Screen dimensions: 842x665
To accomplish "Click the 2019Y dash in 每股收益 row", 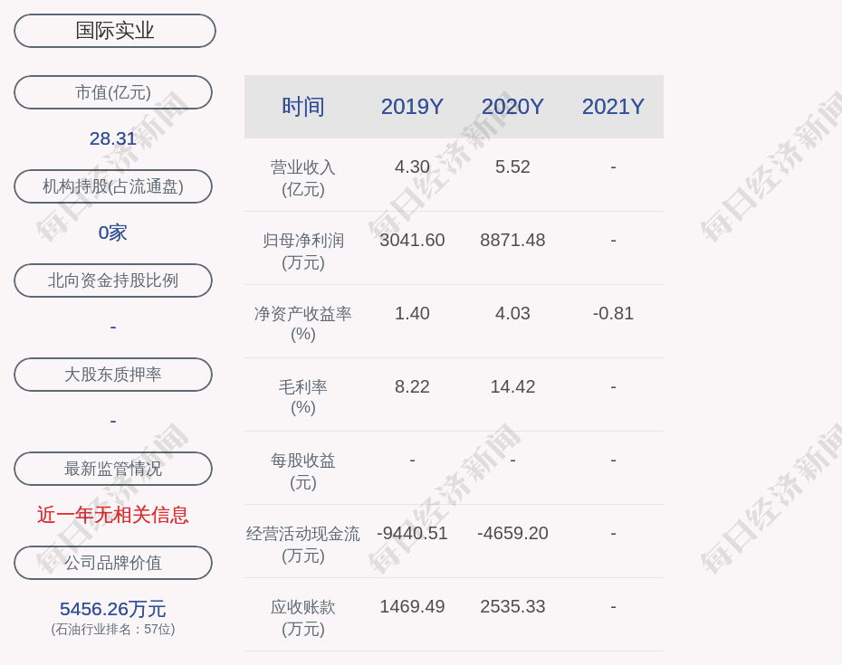I will click(413, 460).
